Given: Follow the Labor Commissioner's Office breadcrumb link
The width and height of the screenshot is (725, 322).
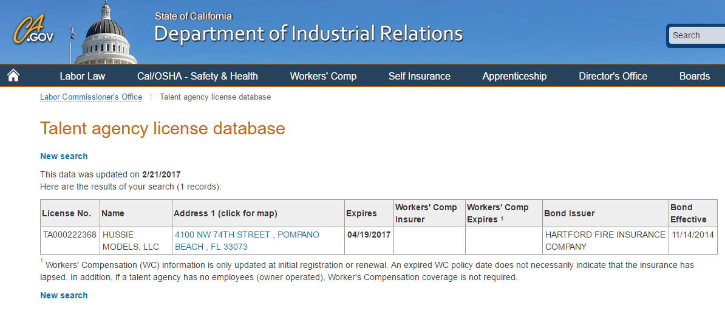Looking at the screenshot, I should pyautogui.click(x=91, y=97).
